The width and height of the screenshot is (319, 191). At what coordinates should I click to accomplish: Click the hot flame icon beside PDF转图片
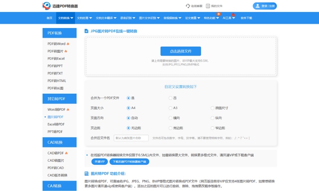pos(66,51)
